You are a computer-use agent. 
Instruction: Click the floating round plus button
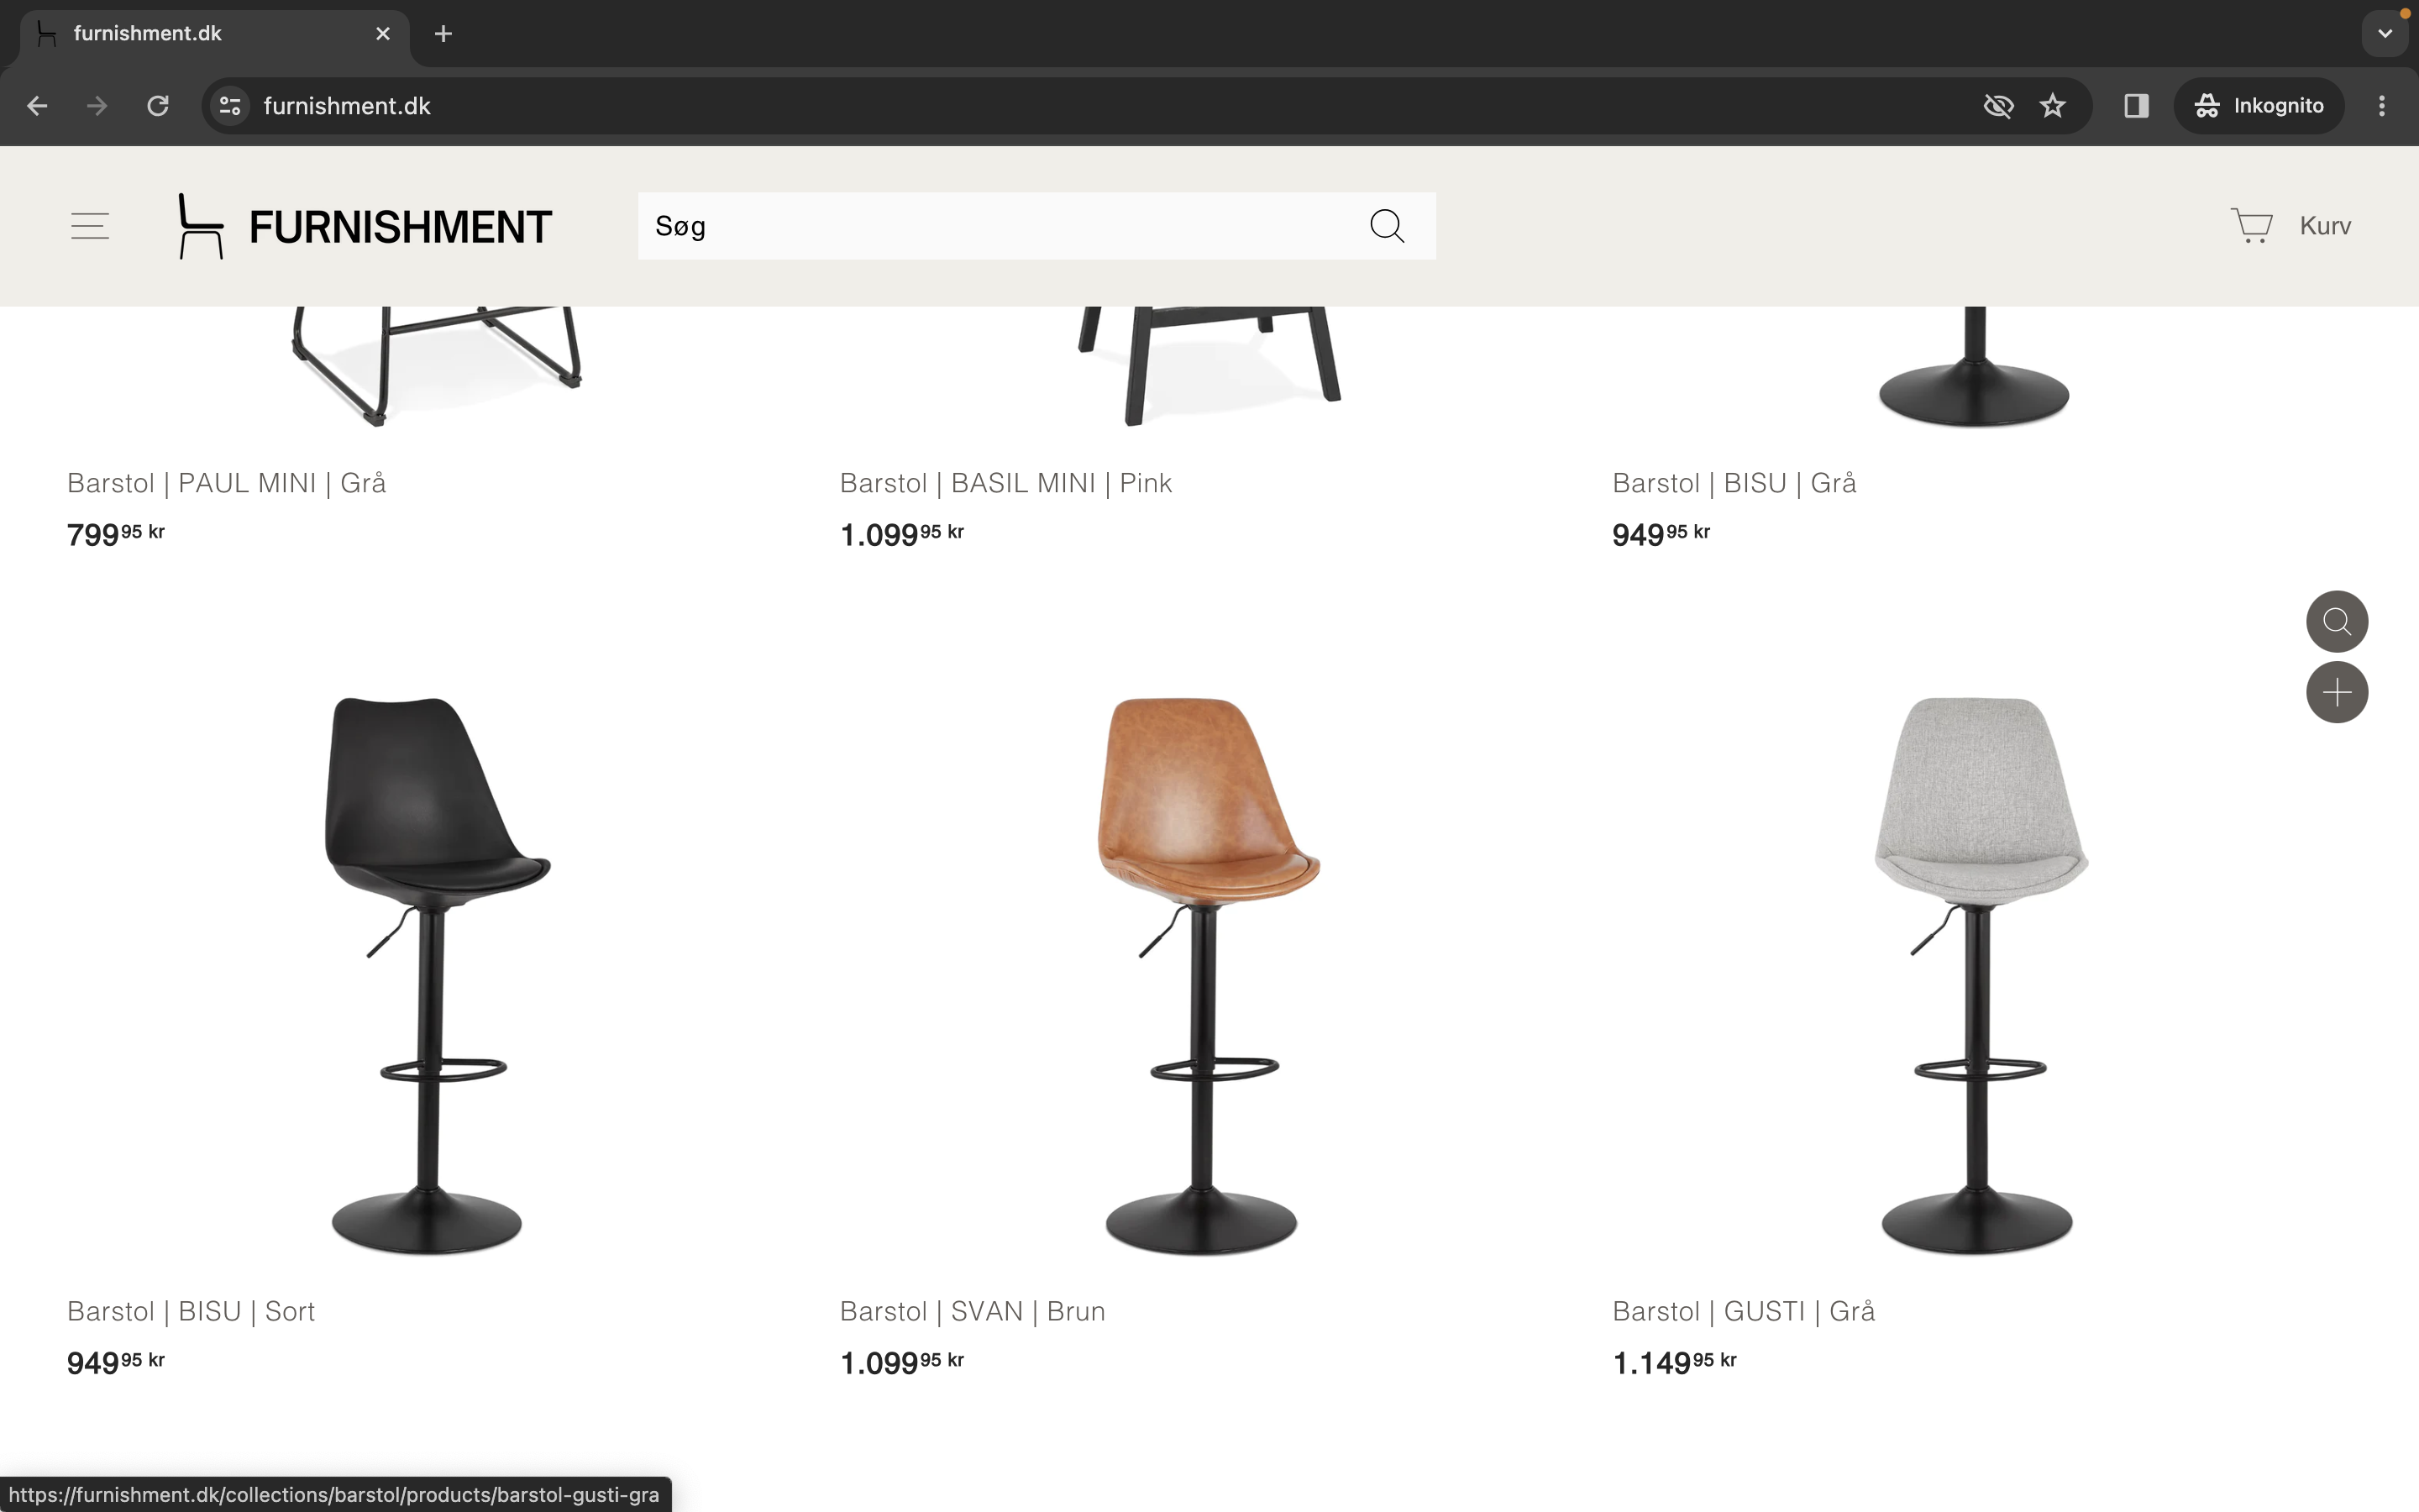click(x=2337, y=692)
